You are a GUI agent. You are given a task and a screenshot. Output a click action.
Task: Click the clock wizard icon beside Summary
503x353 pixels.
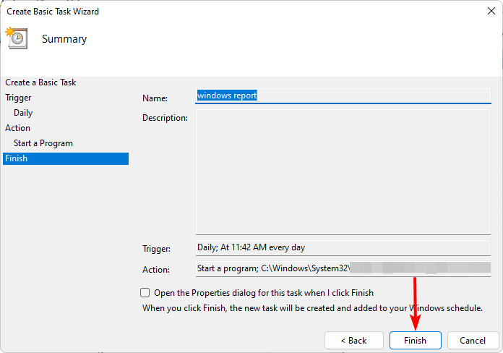[x=16, y=38]
